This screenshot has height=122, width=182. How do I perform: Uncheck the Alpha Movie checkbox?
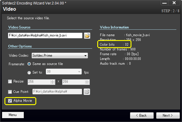tap(10, 101)
